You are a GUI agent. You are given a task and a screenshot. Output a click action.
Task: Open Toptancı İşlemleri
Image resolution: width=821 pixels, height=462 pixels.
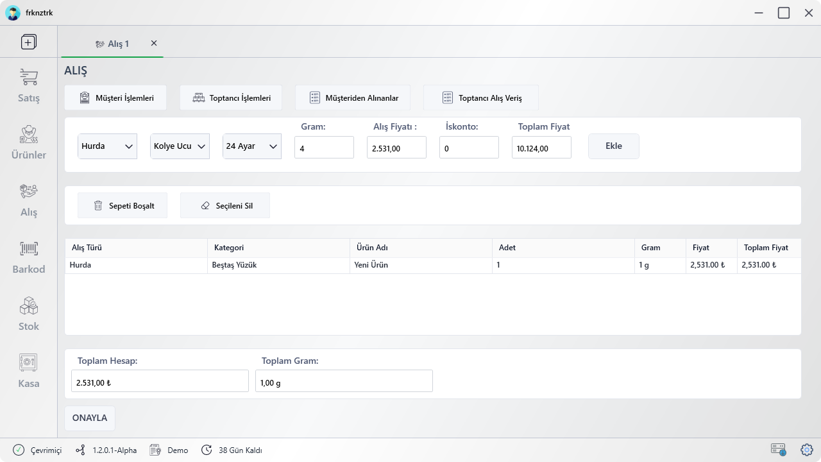click(231, 98)
